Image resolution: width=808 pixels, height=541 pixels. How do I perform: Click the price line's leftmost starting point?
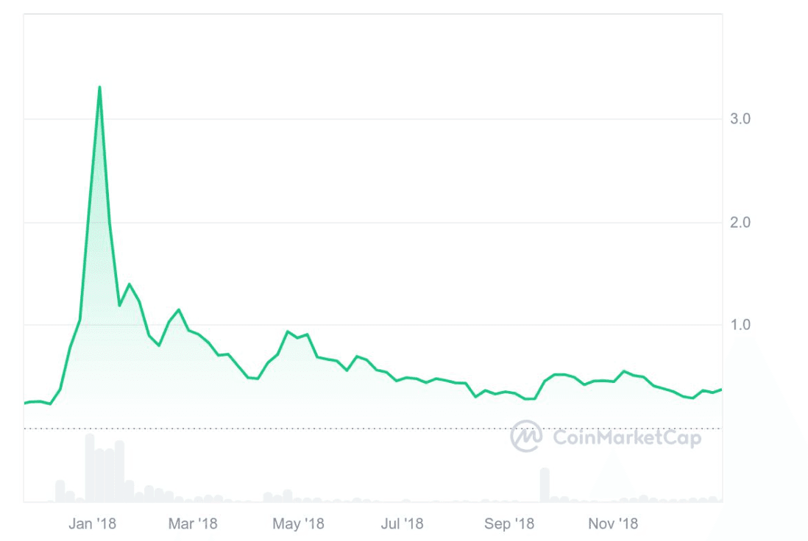click(25, 403)
